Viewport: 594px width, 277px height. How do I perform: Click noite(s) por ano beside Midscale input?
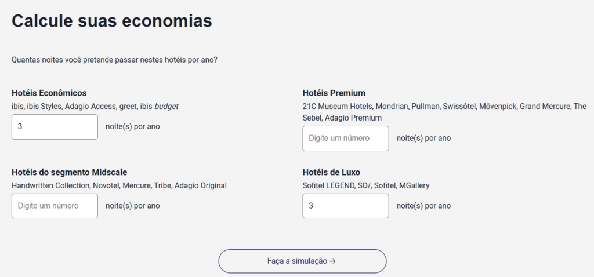point(133,206)
